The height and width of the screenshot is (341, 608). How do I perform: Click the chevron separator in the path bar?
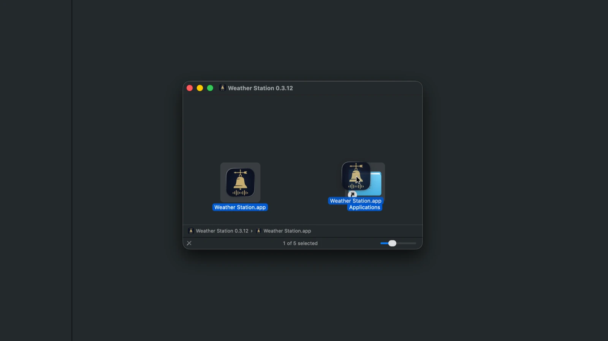coord(252,231)
